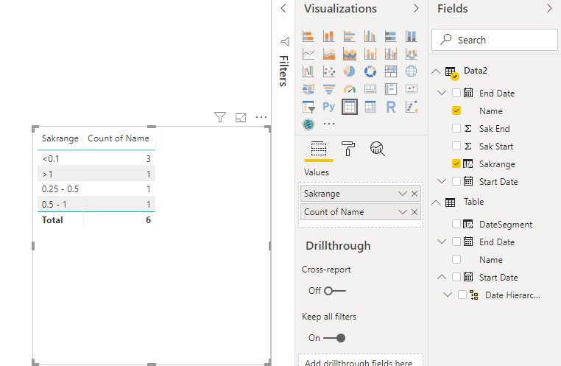Check the DateSegment field
This screenshot has height=366, width=561.
[x=456, y=224]
